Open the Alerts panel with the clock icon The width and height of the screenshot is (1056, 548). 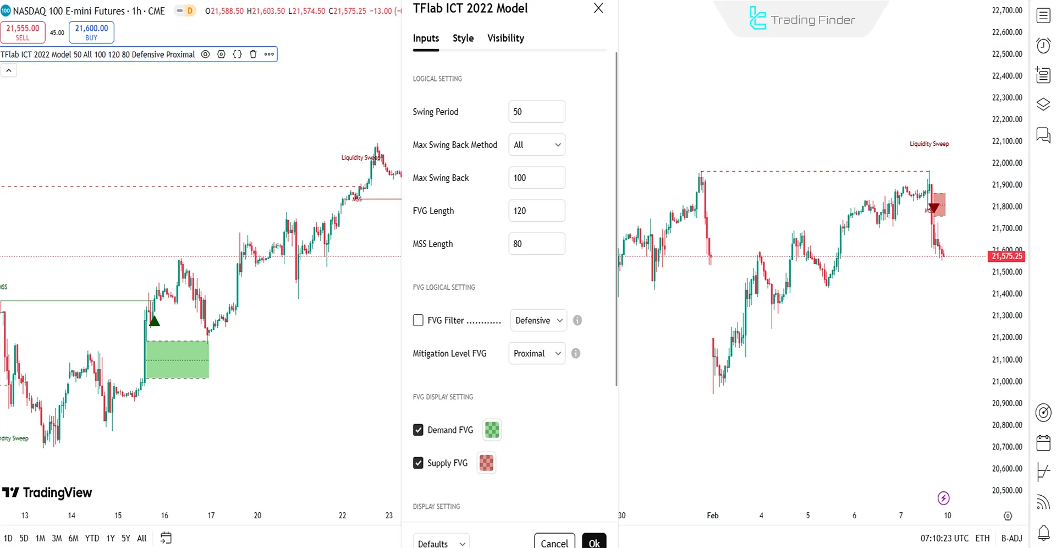pyautogui.click(x=1043, y=46)
